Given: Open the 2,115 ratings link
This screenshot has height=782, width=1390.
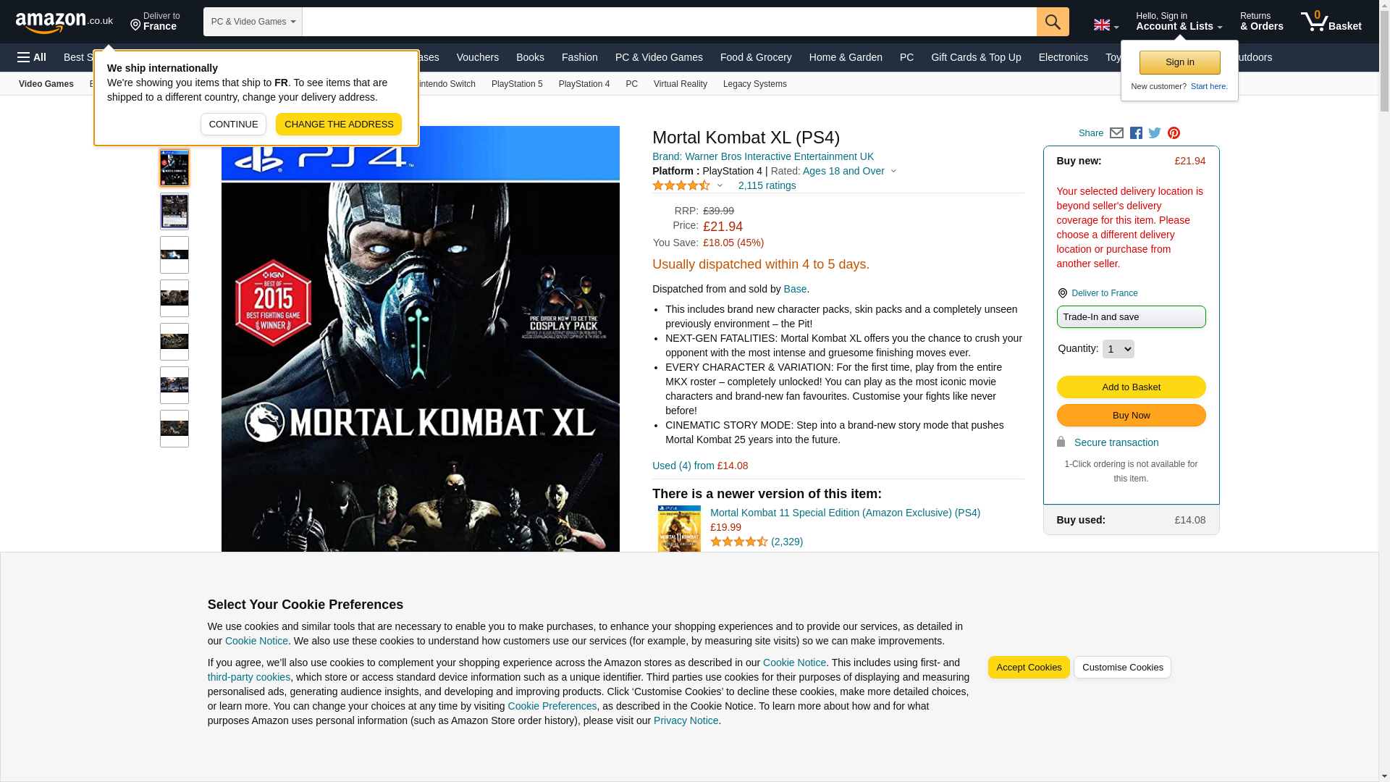Looking at the screenshot, I should click(x=767, y=186).
